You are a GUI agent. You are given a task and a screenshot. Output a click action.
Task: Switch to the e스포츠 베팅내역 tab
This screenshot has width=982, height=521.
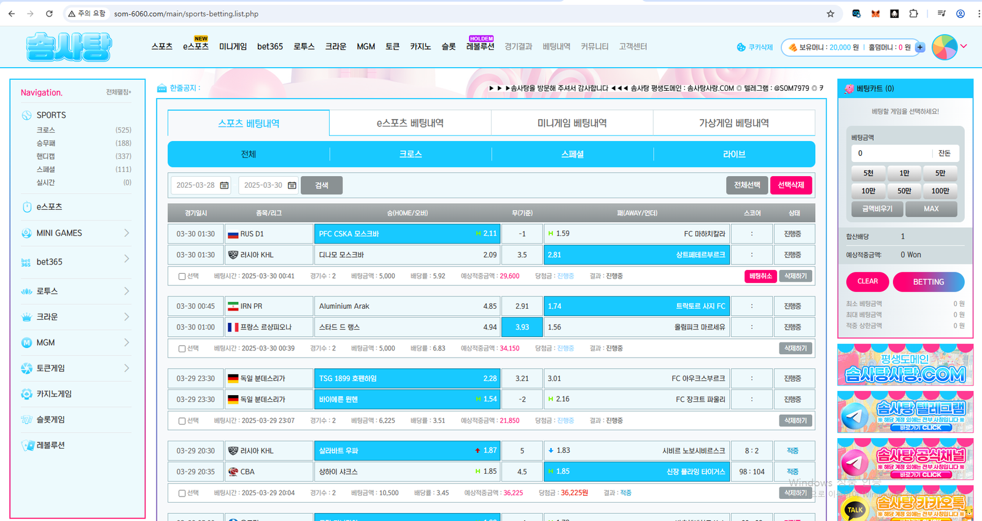click(410, 123)
